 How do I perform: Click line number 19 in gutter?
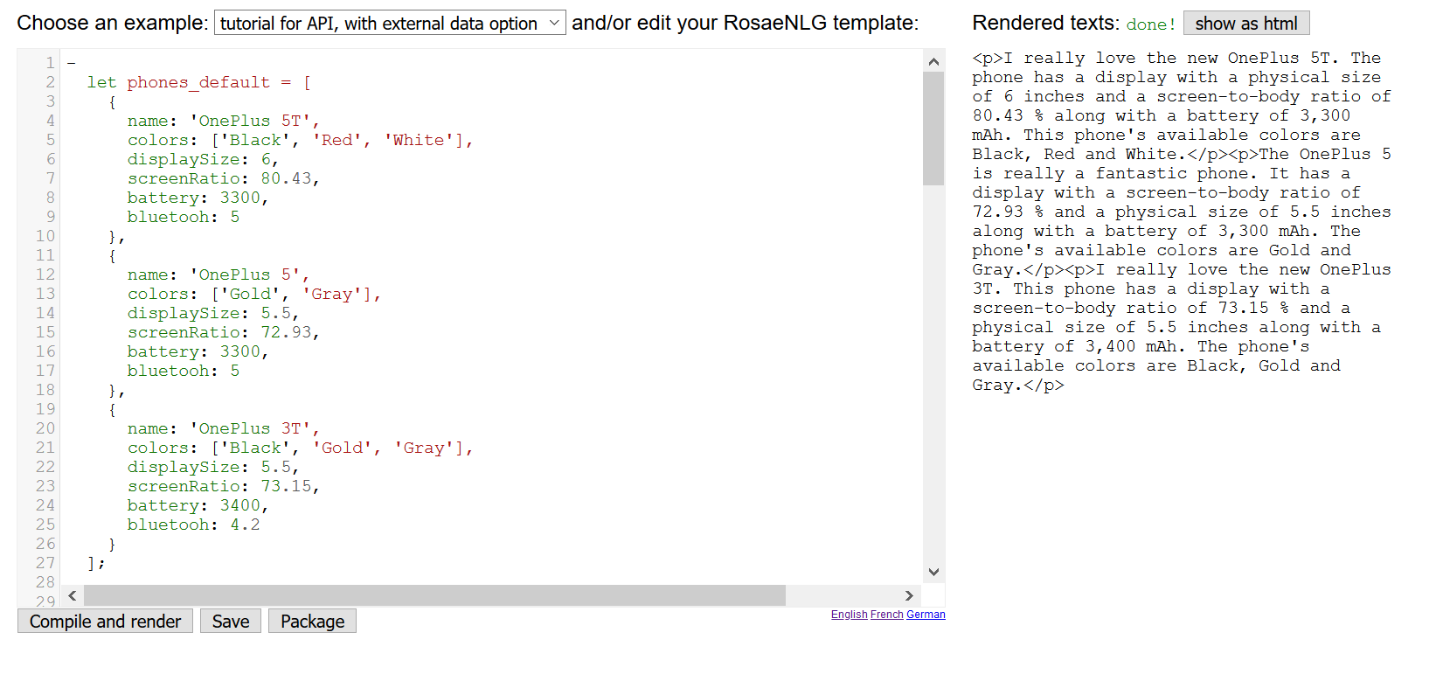tap(45, 409)
